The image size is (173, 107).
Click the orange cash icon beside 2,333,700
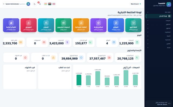(x=21, y=42)
